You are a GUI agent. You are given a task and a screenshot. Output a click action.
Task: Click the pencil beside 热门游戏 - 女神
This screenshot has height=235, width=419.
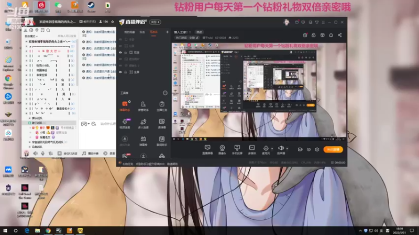coord(197,38)
